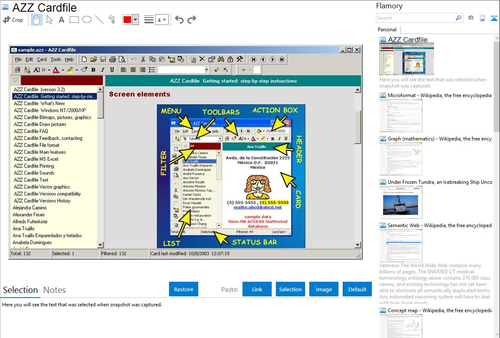
Task: Pick the rectangle shape tool
Action: click(x=74, y=20)
